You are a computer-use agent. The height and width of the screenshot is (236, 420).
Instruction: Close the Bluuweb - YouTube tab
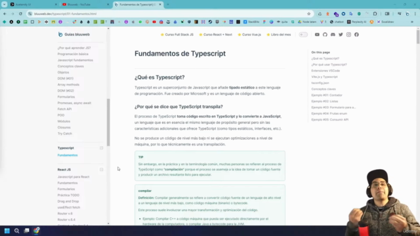(108, 5)
